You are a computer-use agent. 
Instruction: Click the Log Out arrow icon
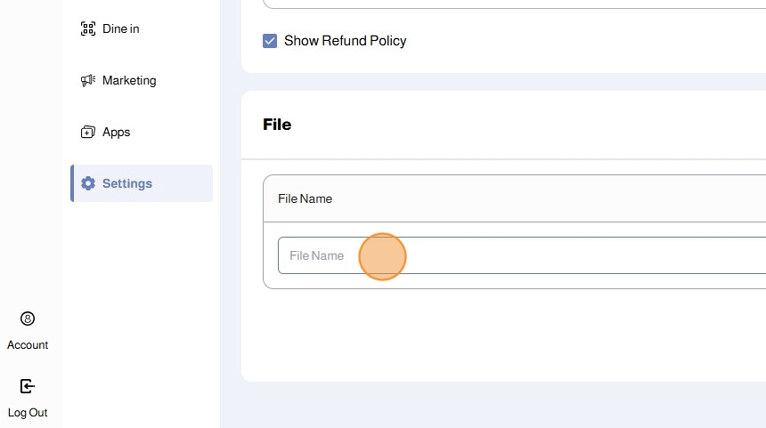click(28, 386)
